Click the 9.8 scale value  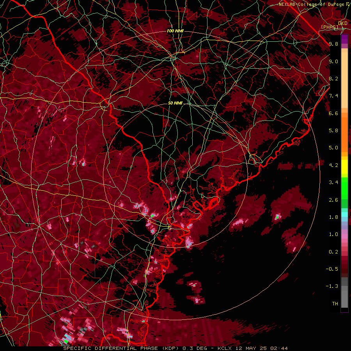coord(333,44)
